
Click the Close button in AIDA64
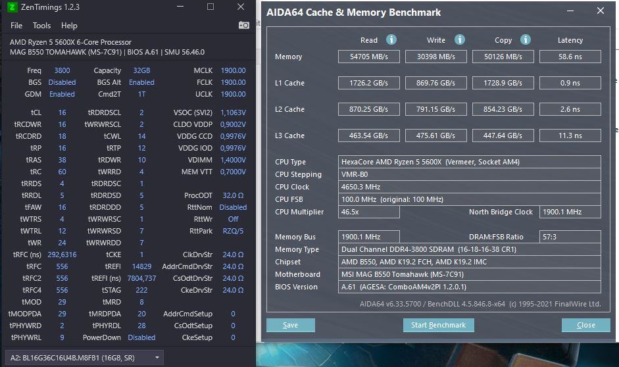point(586,325)
